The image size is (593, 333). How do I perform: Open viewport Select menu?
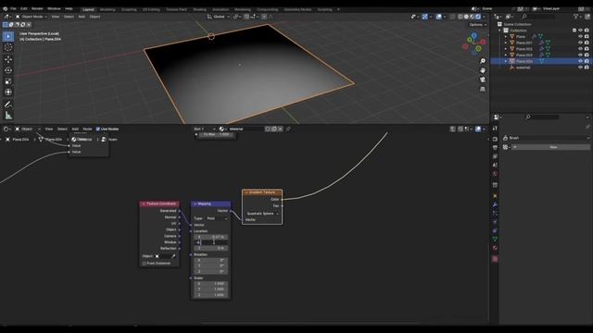(69, 17)
